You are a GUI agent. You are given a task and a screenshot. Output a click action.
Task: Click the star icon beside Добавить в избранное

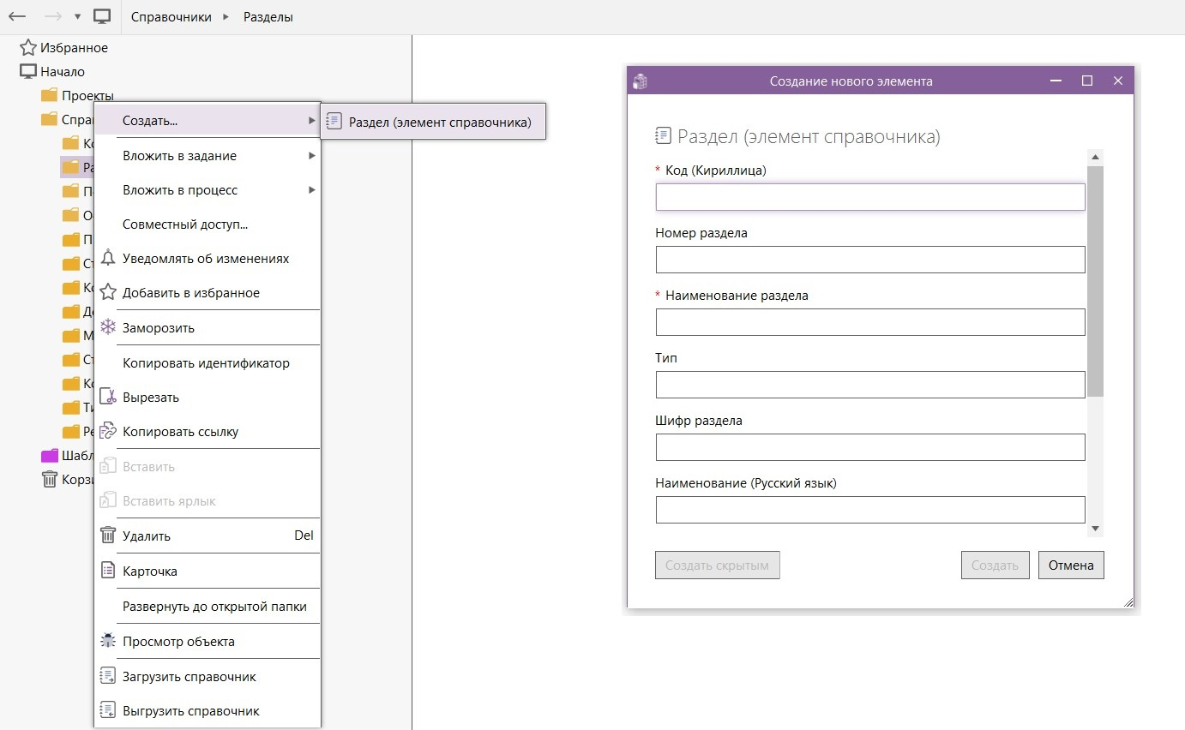point(108,292)
